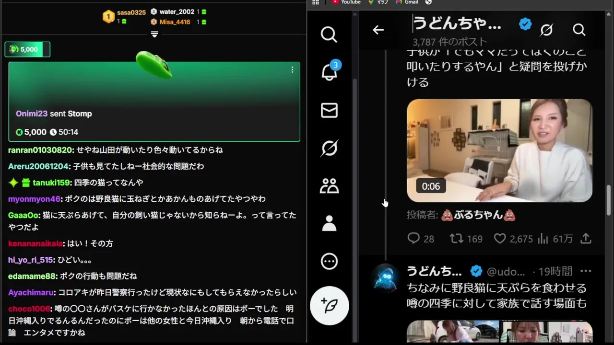Click chat username myonmyon46
This screenshot has height=345, width=614.
point(35,199)
